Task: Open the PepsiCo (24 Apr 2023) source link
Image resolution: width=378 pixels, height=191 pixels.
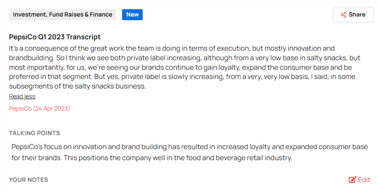Action: (39, 109)
